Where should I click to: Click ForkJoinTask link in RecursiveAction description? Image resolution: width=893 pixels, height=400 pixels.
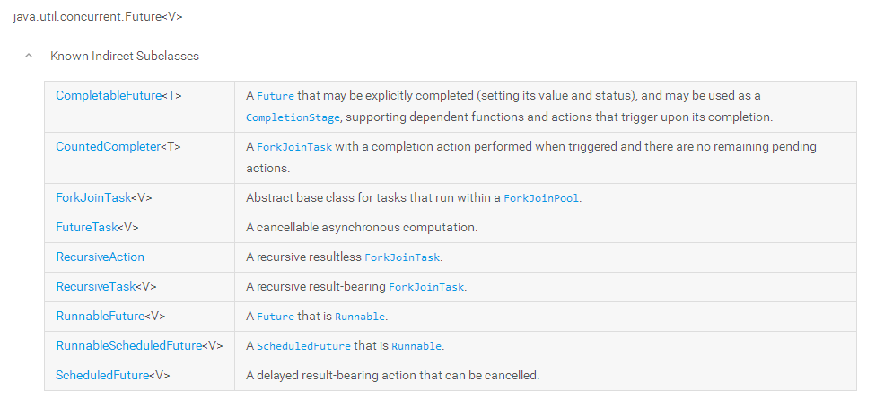point(402,257)
